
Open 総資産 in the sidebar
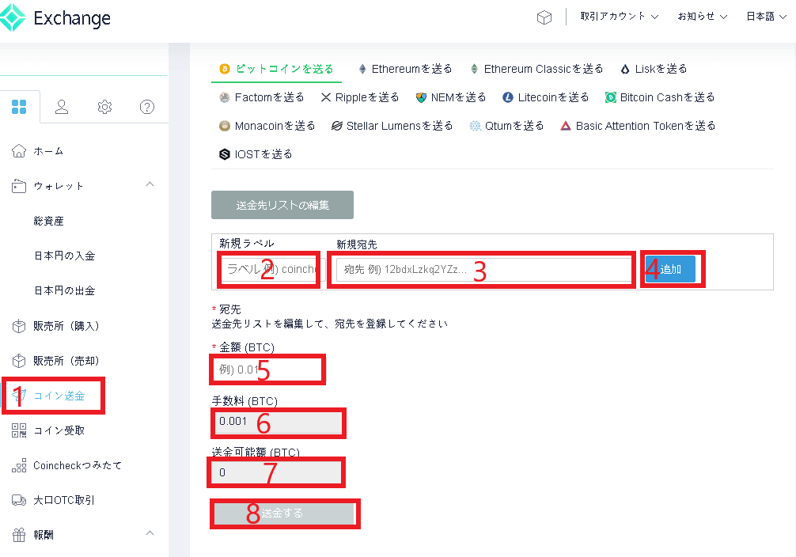[x=49, y=221]
